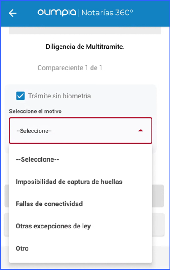Choose the Otro option
Viewport: 170px width, 270px height.
click(22, 248)
